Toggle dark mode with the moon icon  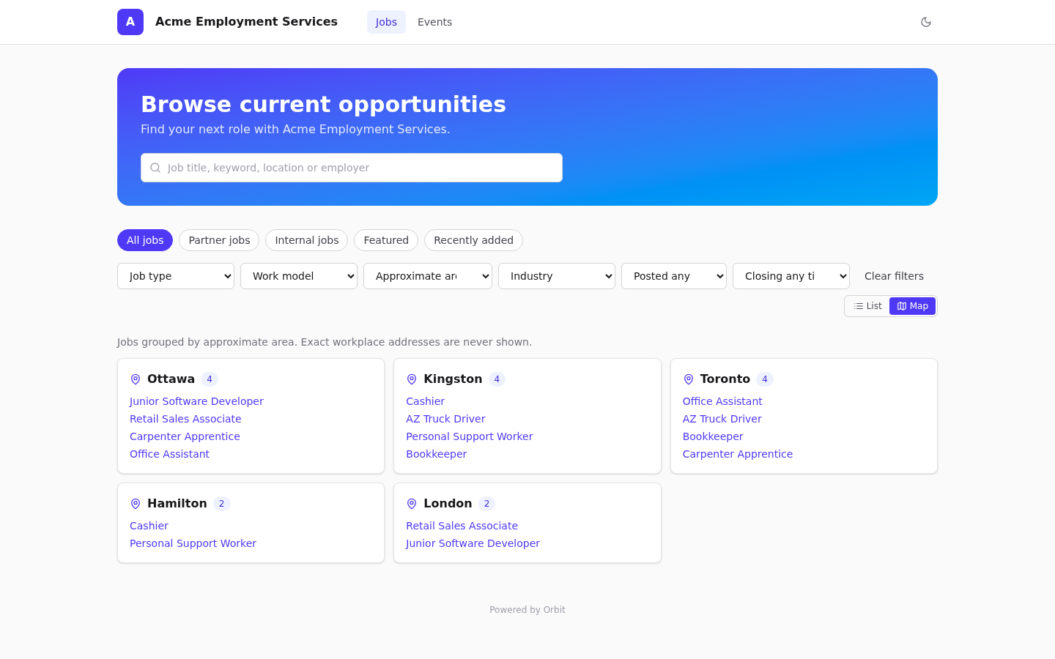click(x=926, y=22)
